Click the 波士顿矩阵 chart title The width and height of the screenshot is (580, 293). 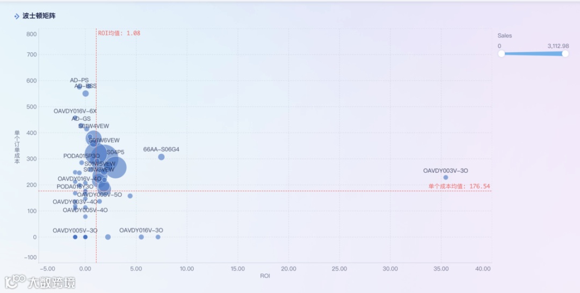(39, 16)
